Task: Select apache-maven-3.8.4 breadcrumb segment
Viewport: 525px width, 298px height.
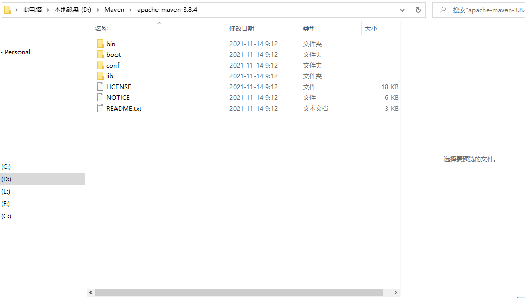Action: coord(167,10)
